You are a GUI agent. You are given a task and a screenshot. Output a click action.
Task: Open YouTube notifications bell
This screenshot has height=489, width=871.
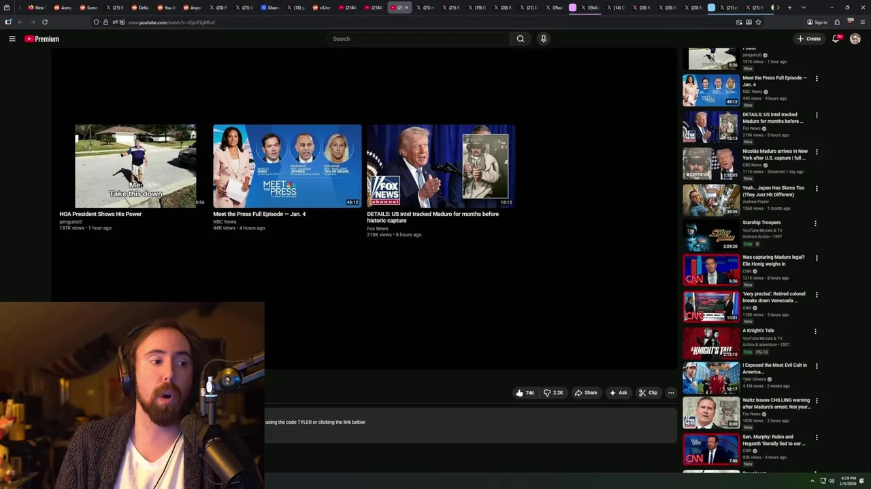click(836, 39)
